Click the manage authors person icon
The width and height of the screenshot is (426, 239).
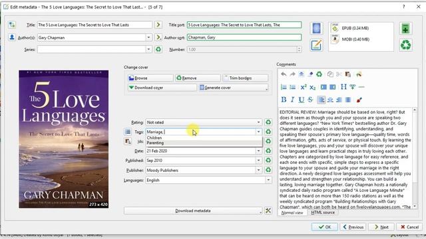point(12,37)
